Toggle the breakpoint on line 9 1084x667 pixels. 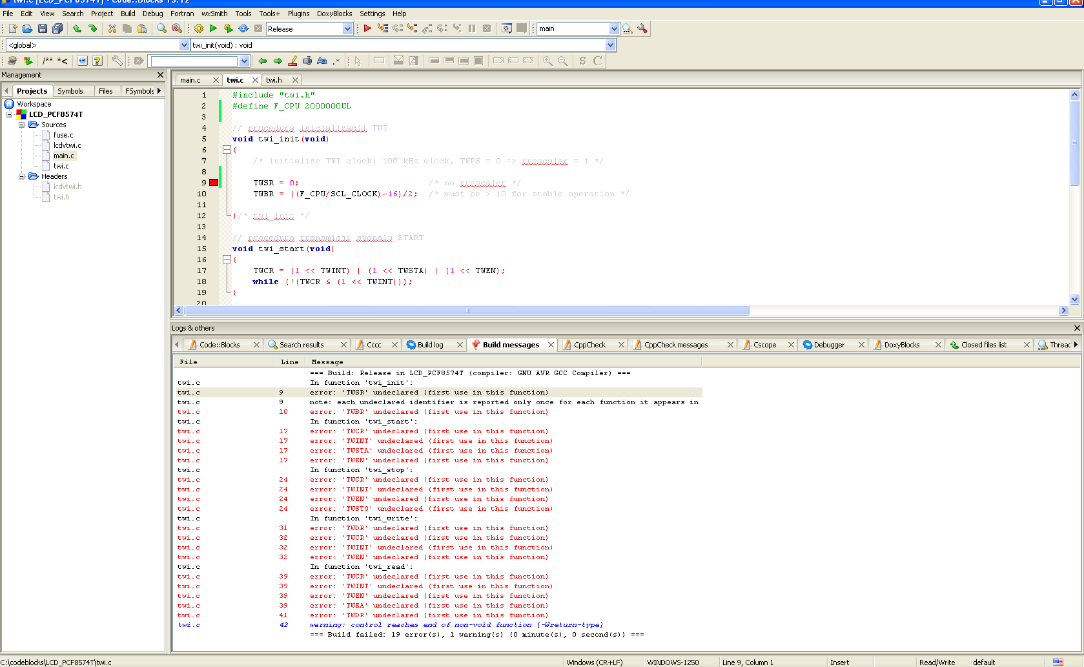point(214,183)
